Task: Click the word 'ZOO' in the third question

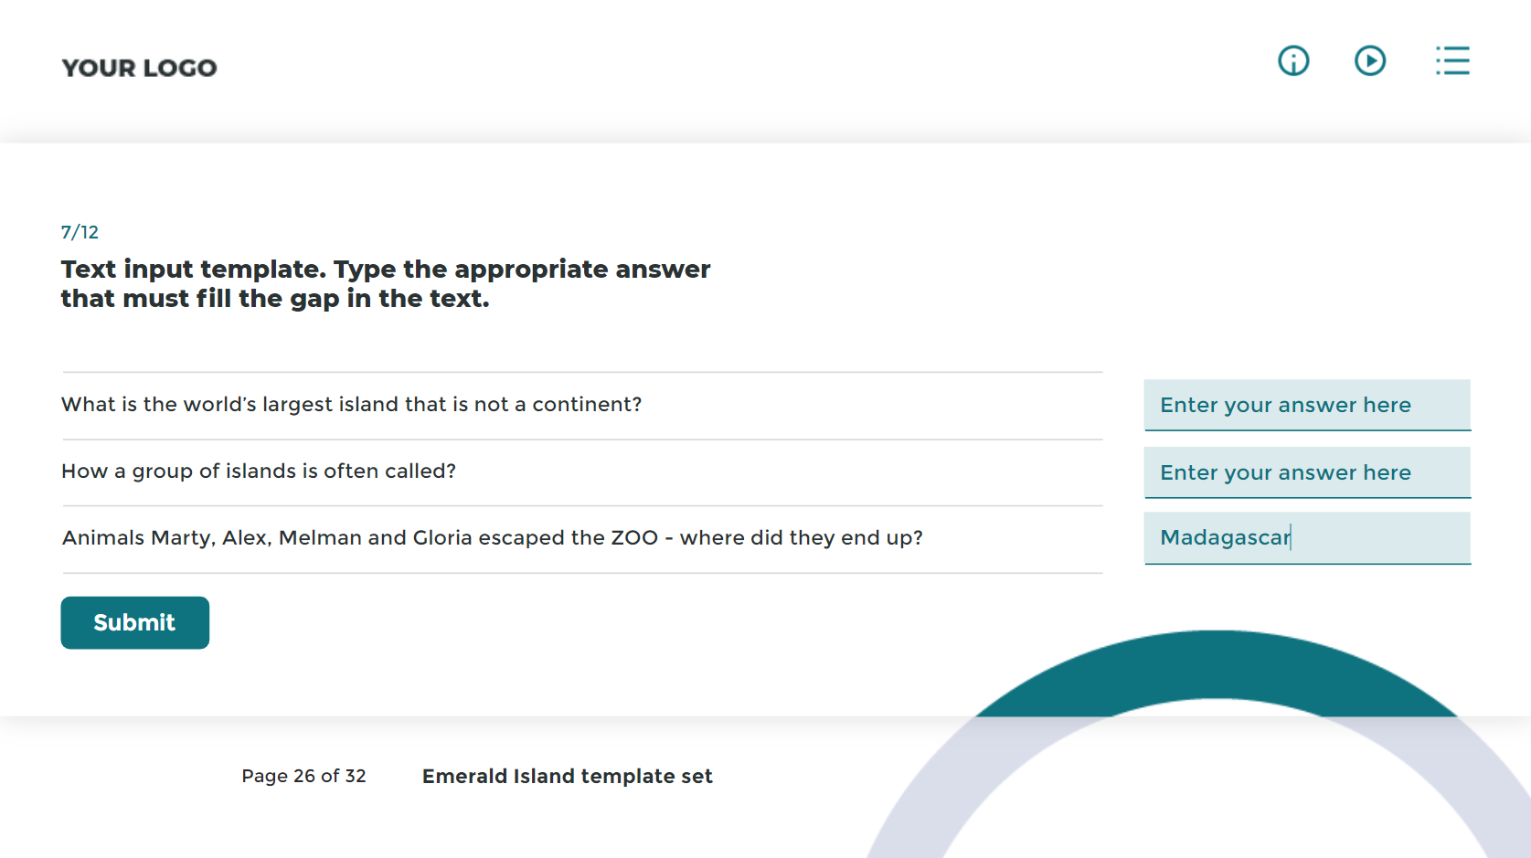Action: 634,538
